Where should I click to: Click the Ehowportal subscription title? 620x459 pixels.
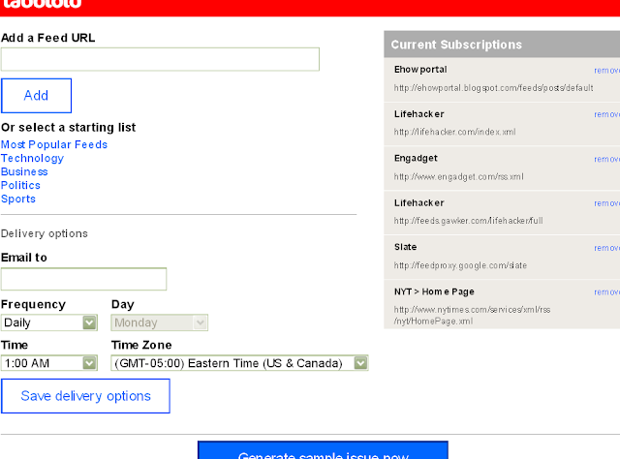pyautogui.click(x=420, y=70)
